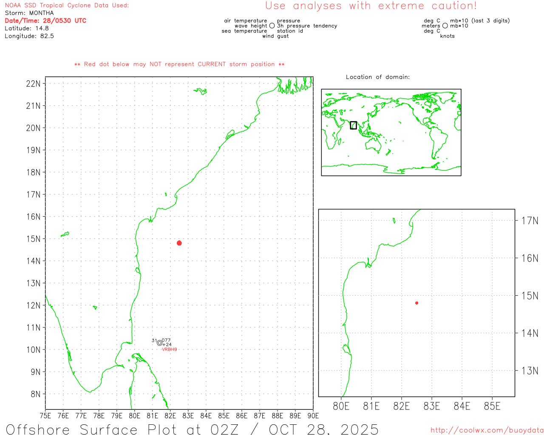
Task: Click the 'Location of domain:' label
Action: tap(378, 77)
